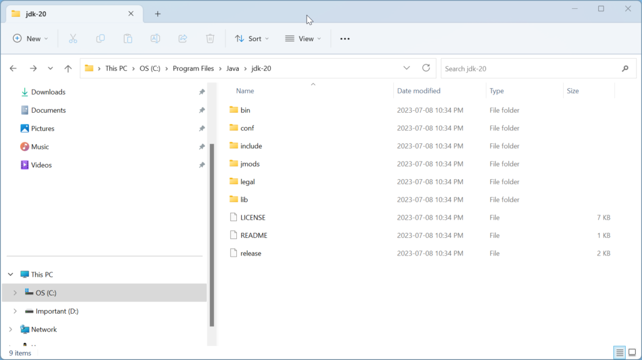
Task: Unpin Pictures using its pin icon
Action: coord(202,128)
